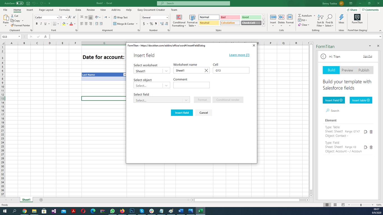This screenshot has height=215, width=383.
Task: Open Google Chrome from the taskbar
Action: tap(24, 211)
